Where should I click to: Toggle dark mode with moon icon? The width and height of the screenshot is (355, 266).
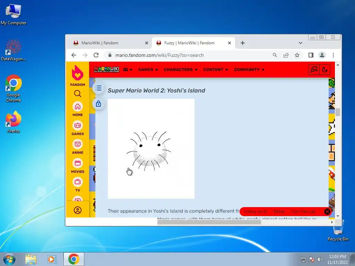324,69
